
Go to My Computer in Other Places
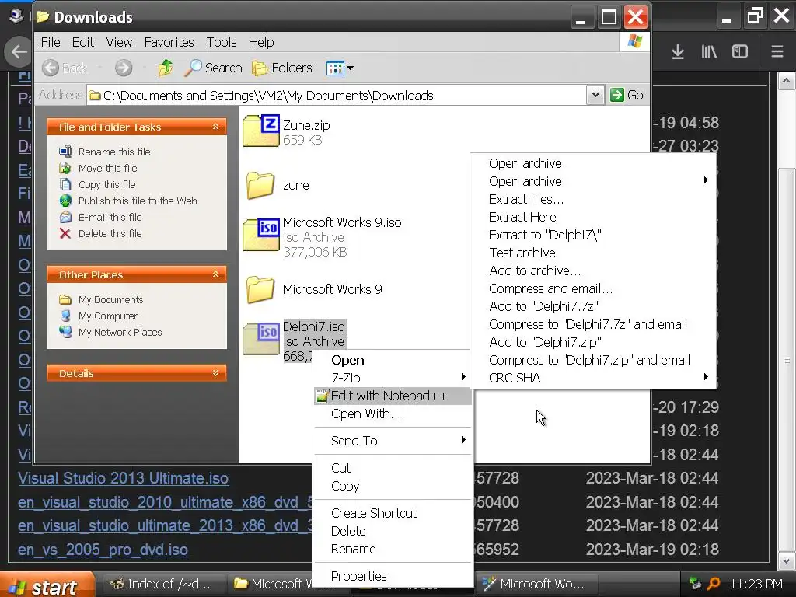[107, 316]
